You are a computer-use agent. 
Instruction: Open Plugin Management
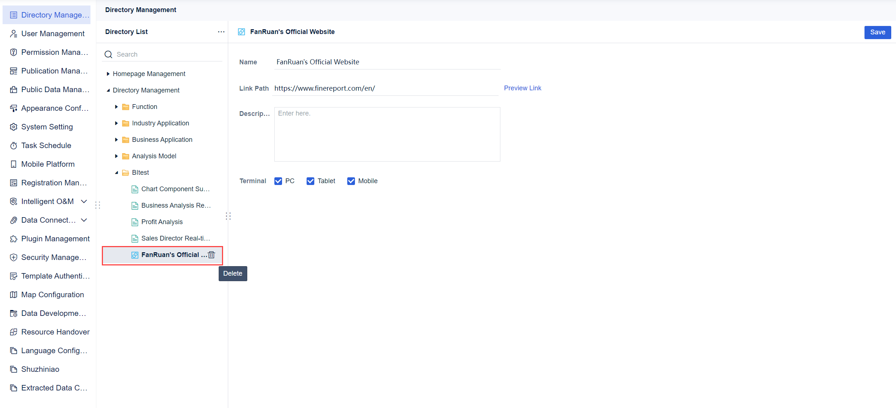click(x=55, y=238)
